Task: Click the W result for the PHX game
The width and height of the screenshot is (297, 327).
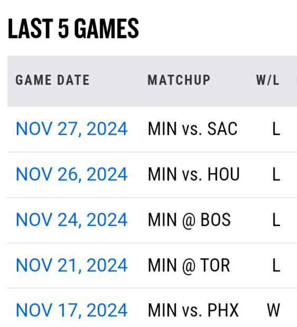Action: point(273,310)
